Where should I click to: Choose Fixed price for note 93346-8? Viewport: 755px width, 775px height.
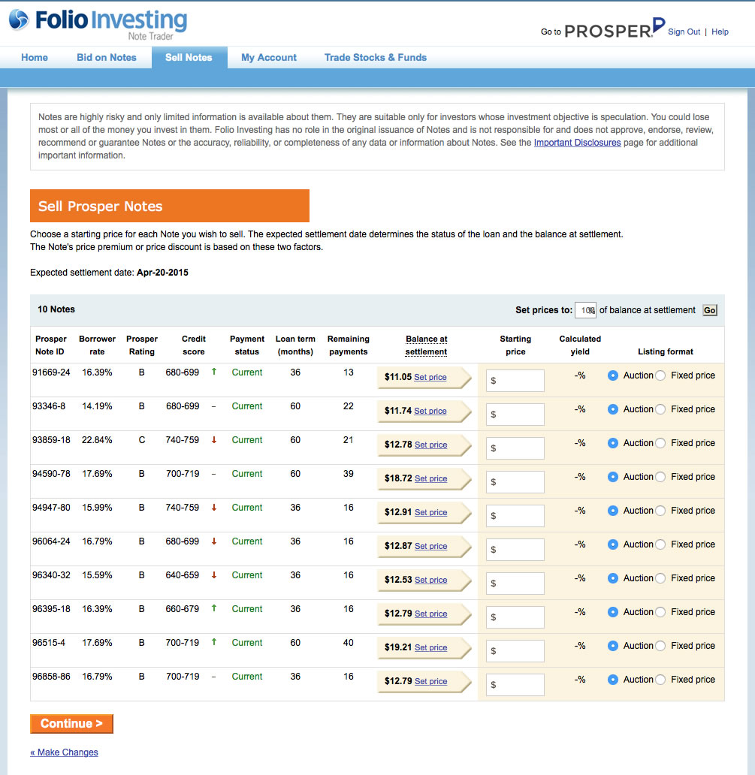click(660, 409)
